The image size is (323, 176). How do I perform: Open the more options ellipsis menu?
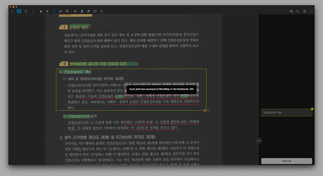pyautogui.click(x=311, y=11)
